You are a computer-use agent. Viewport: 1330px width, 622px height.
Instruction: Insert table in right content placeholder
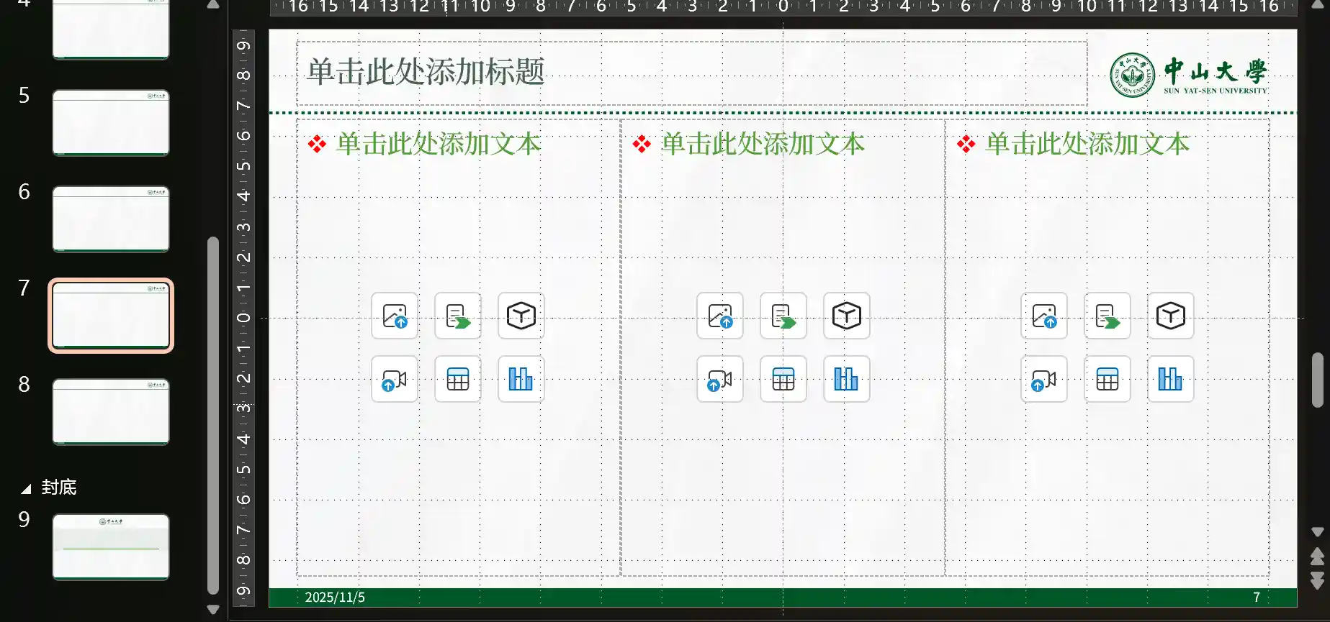[x=1107, y=379]
